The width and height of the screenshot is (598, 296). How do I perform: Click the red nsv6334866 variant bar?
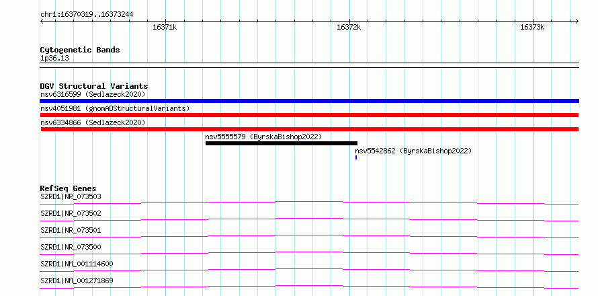coord(309,129)
